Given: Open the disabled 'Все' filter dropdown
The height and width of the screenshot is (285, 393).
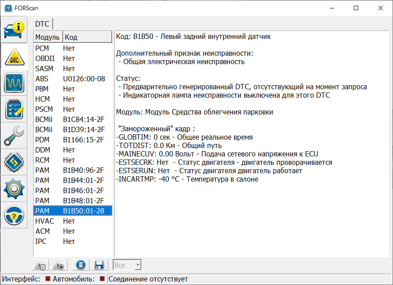Looking at the screenshot, I should tap(127, 265).
